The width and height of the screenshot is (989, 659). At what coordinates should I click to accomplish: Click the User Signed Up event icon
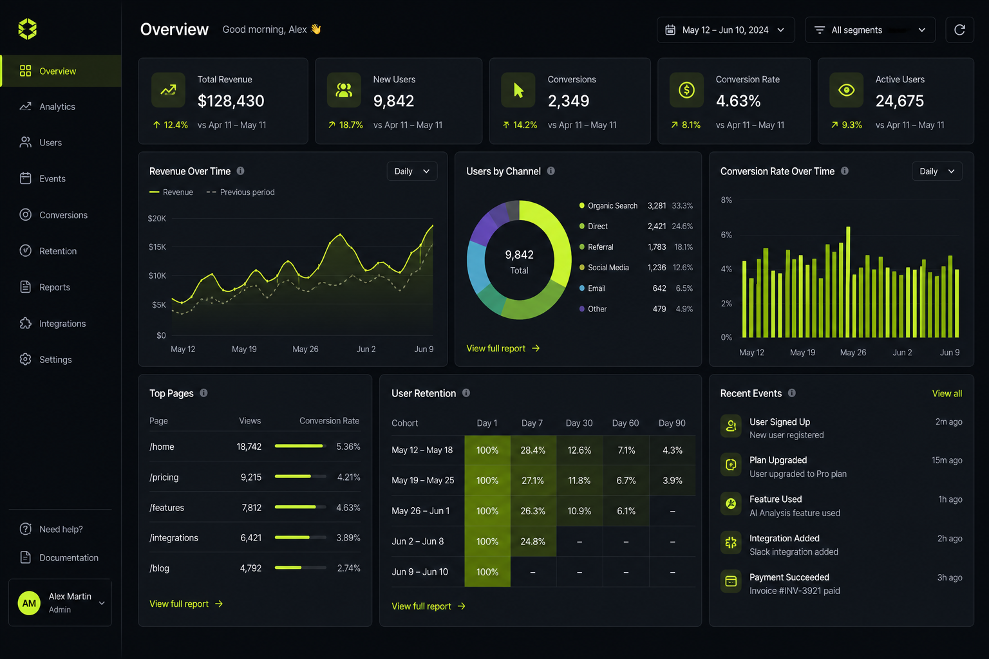click(731, 426)
